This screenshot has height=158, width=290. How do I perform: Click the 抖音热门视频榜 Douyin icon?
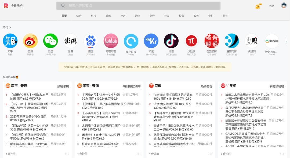171,40
